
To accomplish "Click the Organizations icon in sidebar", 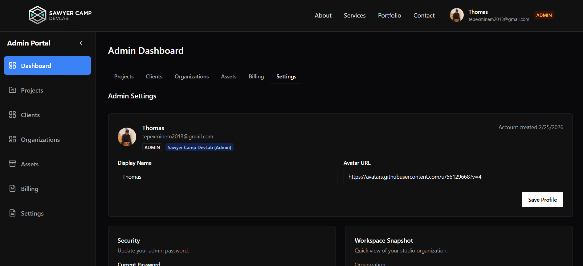I will click(x=12, y=139).
